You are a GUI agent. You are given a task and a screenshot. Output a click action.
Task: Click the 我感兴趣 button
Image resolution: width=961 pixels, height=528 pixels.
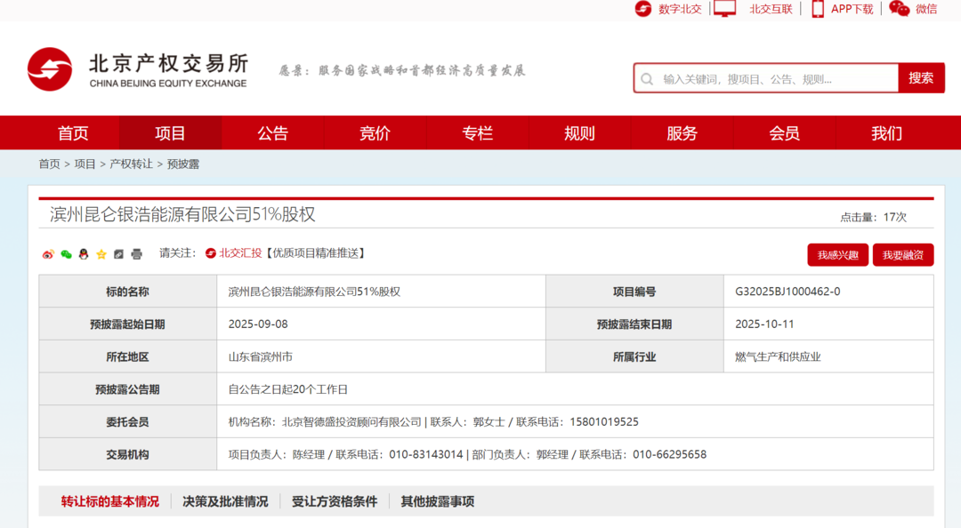coord(838,255)
